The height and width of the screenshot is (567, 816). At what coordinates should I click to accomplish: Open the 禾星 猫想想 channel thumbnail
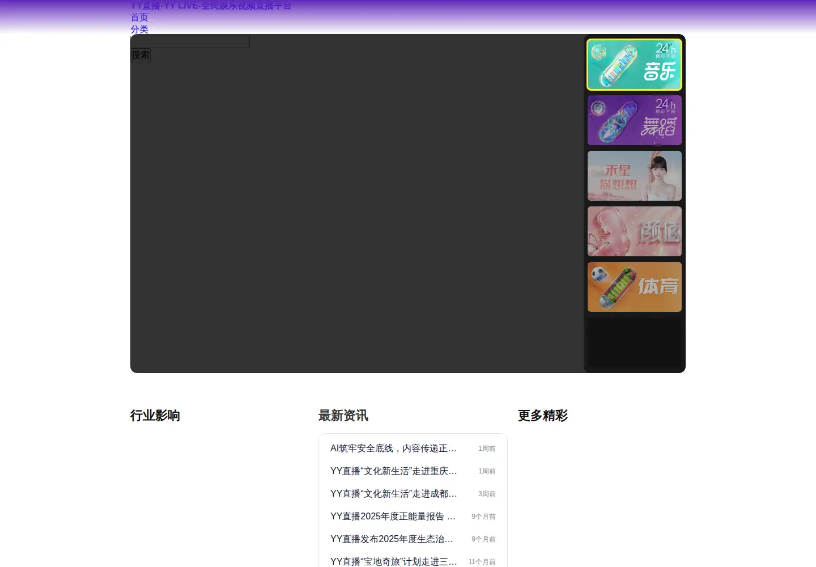point(635,176)
